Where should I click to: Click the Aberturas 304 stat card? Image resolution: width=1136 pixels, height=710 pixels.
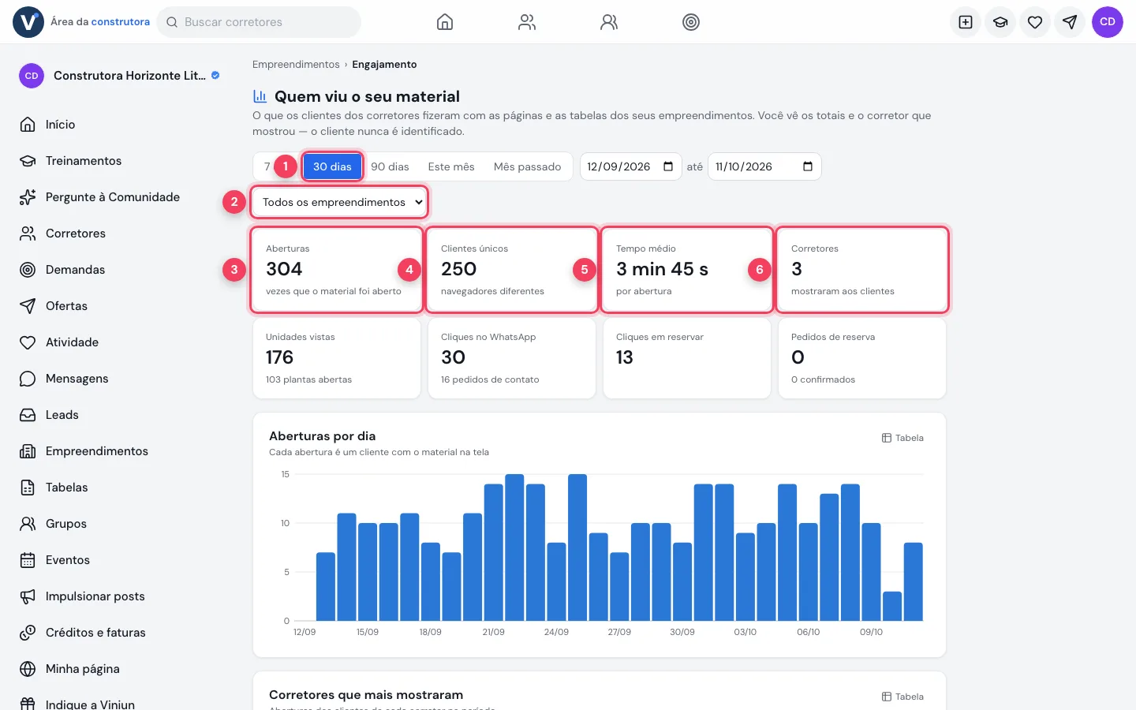click(337, 270)
